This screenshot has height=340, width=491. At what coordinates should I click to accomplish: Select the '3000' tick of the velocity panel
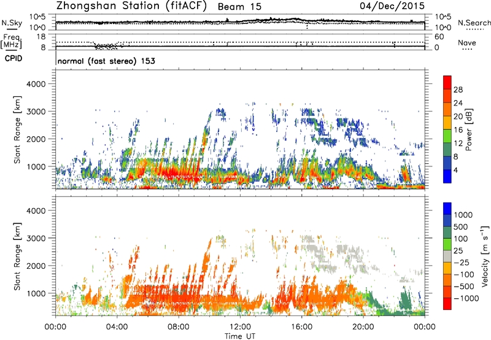36,238
